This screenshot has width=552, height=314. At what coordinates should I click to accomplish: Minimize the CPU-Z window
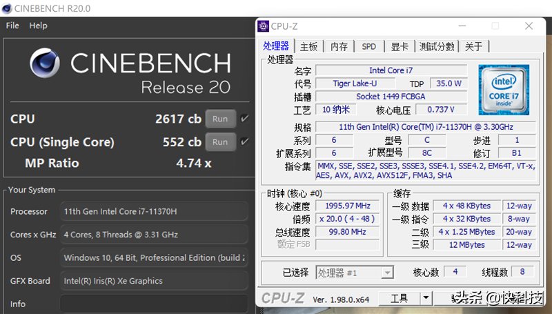tap(462, 26)
